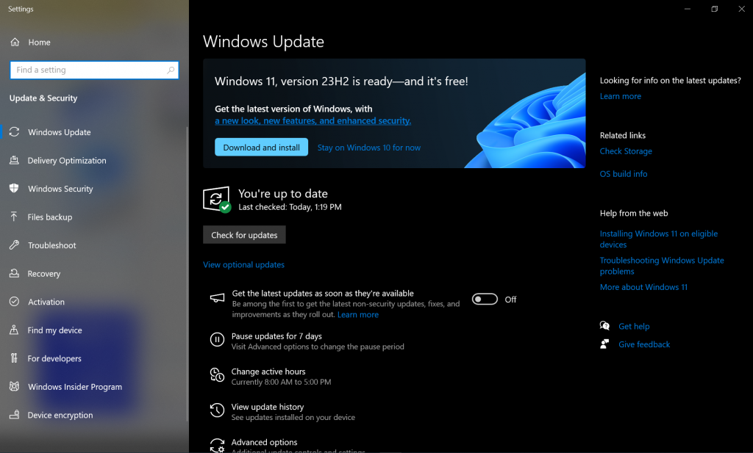Click the up-to-date status refresh icon
This screenshot has height=453, width=753.
pos(217,200)
